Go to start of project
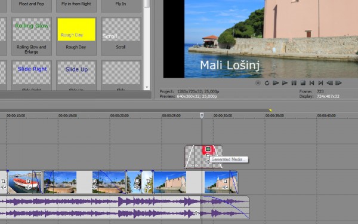 pyautogui.click(x=311, y=83)
